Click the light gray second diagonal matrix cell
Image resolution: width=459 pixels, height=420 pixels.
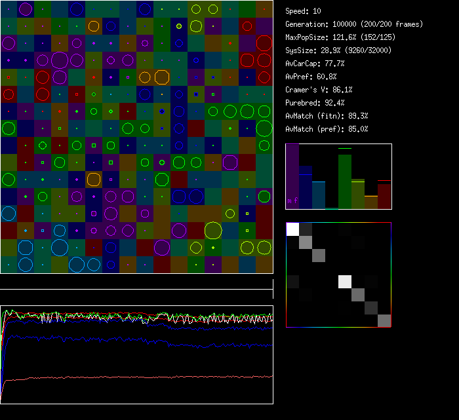[306, 242]
